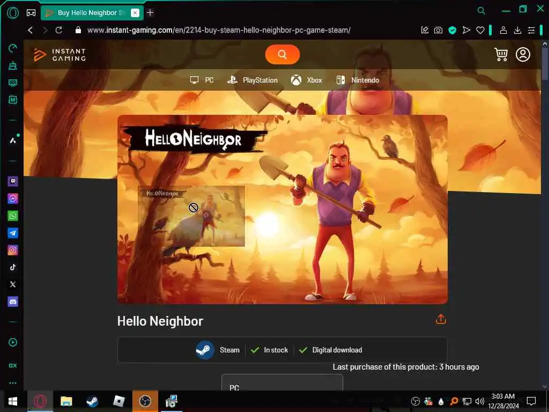Select the Buy Hello Neighbor browser tab
The height and width of the screenshot is (412, 549).
[x=92, y=13]
